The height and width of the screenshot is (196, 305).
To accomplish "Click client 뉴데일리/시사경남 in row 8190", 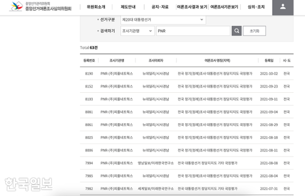I will tap(155, 73).
